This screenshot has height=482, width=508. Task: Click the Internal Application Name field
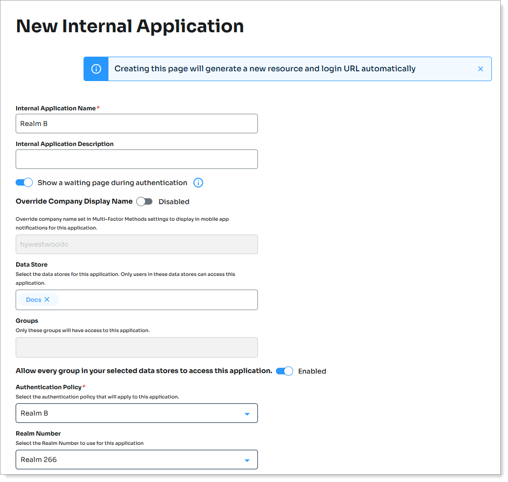[136, 124]
